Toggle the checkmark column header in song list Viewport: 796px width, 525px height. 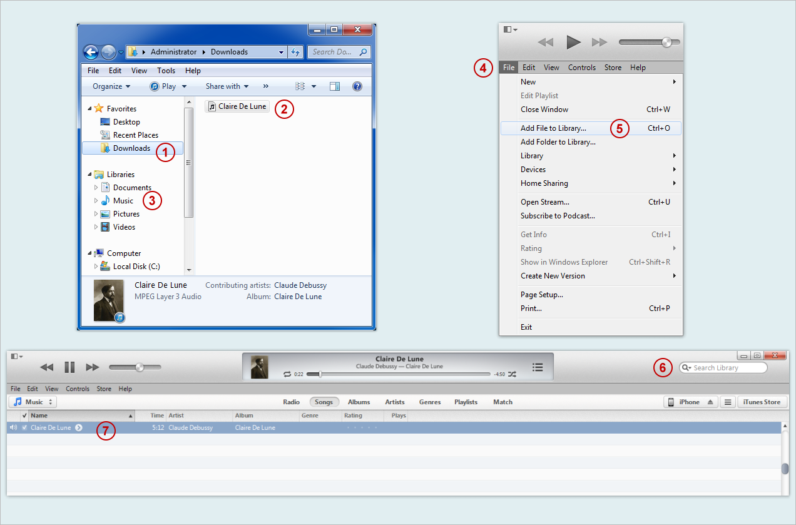pyautogui.click(x=24, y=415)
